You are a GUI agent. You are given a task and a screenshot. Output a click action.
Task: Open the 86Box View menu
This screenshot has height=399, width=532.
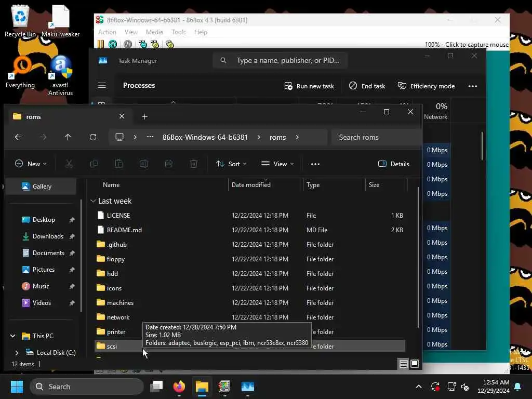coord(131,32)
